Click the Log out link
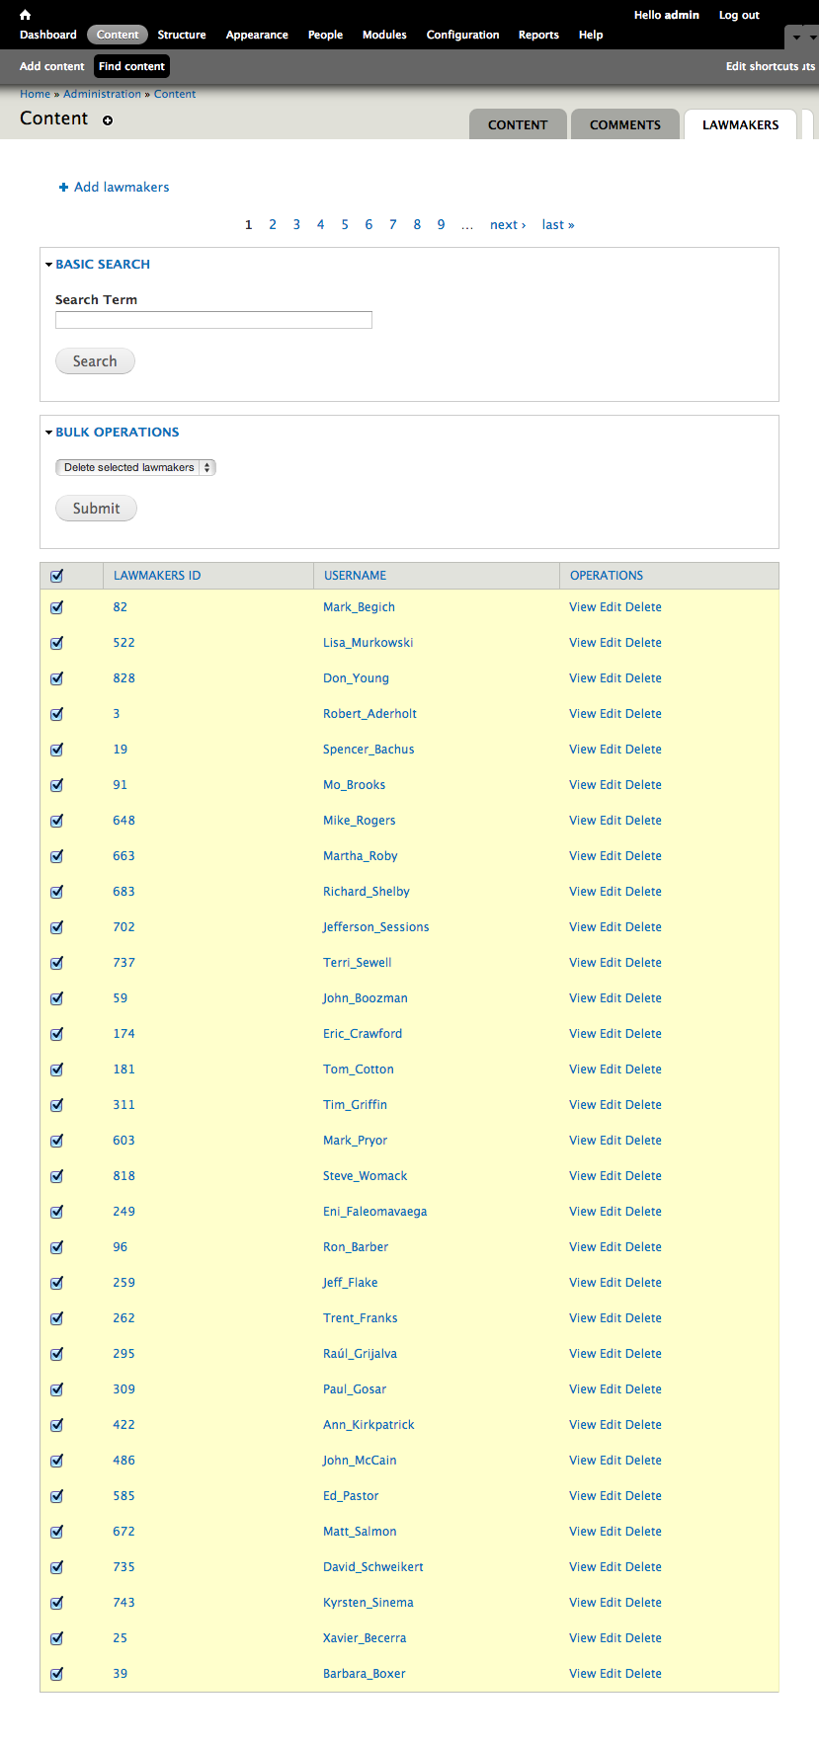Screen dimensions: 819x1742 (739, 15)
